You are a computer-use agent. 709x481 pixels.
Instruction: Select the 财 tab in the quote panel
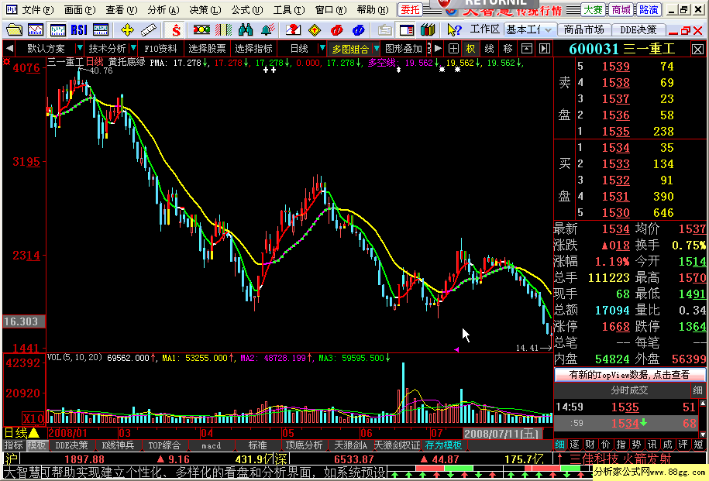[x=590, y=445]
